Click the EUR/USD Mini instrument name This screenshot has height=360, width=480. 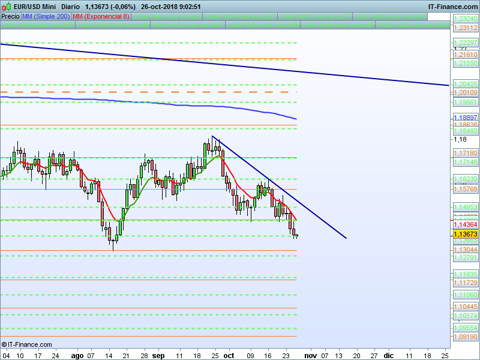[x=35, y=7]
